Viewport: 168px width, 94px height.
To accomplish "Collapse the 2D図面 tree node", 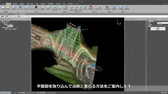I will [x=3, y=28].
